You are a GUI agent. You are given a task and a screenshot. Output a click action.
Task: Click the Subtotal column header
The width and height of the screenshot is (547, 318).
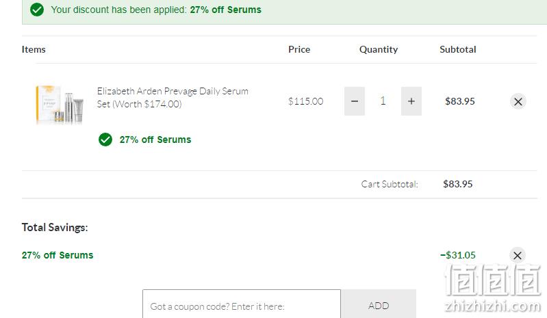point(458,49)
